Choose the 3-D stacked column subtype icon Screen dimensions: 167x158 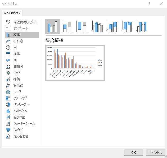(112, 26)
